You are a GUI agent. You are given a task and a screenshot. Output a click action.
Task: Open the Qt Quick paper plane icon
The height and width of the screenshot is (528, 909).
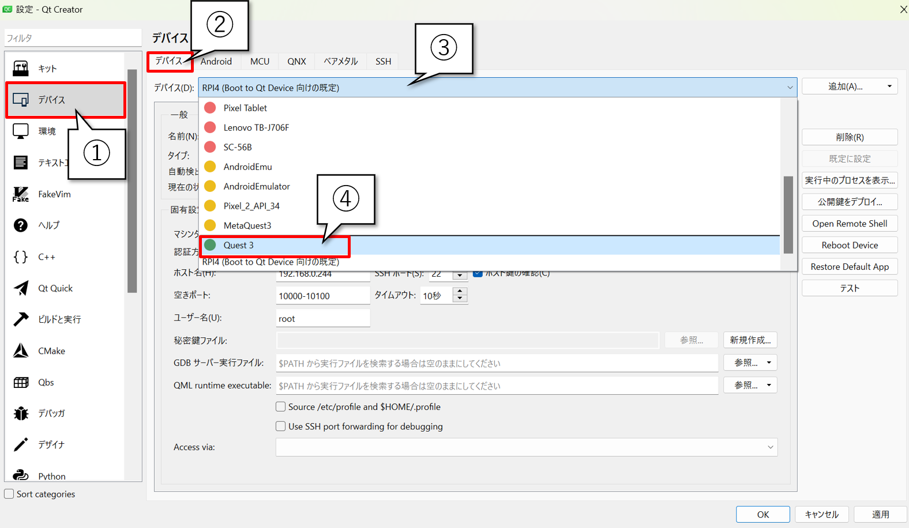pos(21,288)
